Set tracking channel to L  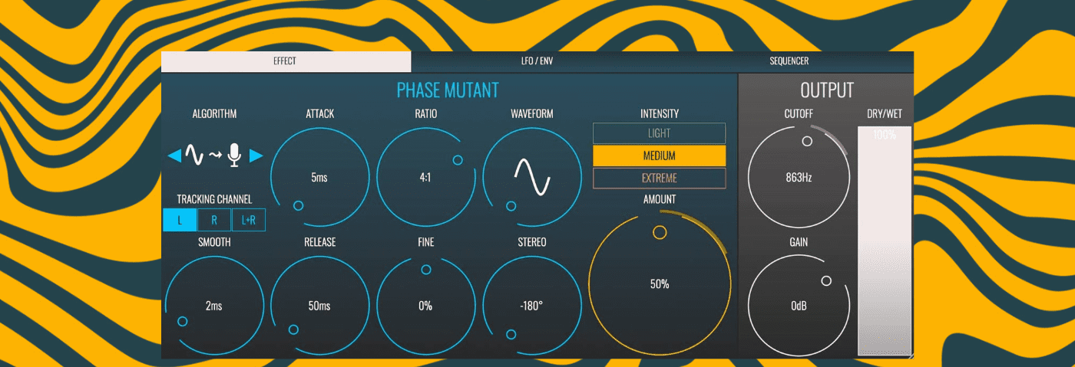tap(180, 220)
